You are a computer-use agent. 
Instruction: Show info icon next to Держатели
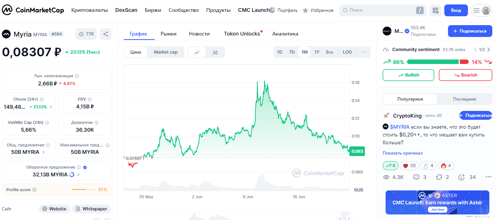(96, 123)
